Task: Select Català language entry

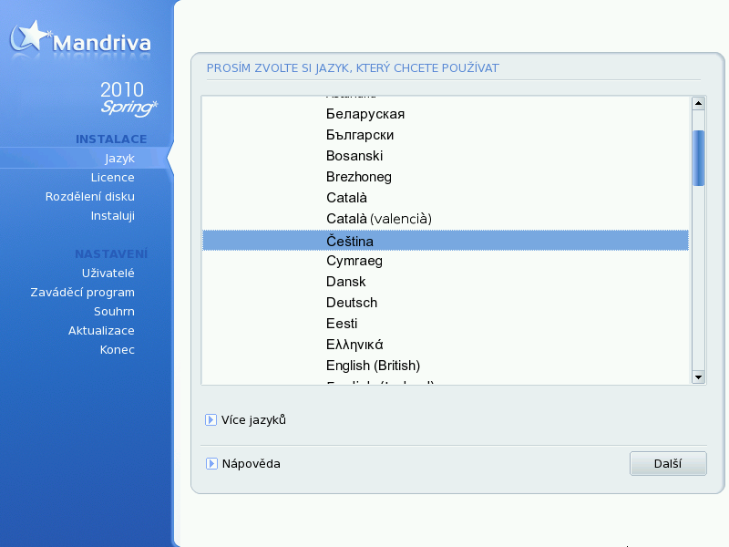Action: point(346,198)
